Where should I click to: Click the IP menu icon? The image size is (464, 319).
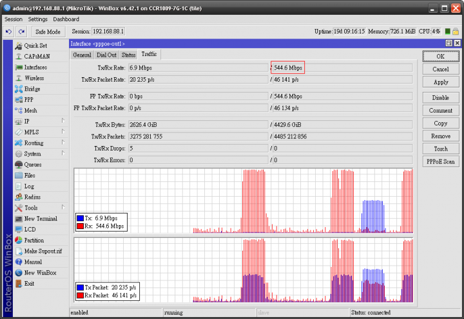[19, 122]
